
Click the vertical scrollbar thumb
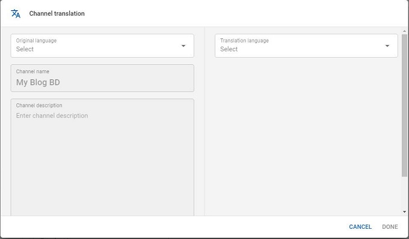pos(405,106)
